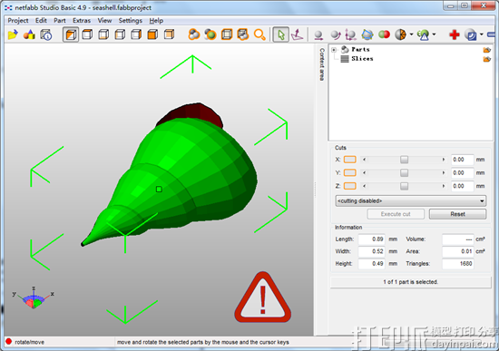Toggle the Z cut plane button
Image resolution: width=499 pixels, height=351 pixels.
click(349, 186)
